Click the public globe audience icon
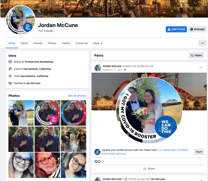Viewport: 208px width, 181px height. tap(125, 70)
